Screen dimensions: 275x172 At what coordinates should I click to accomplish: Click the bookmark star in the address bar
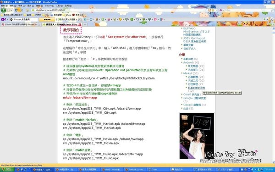[x=213, y=10]
